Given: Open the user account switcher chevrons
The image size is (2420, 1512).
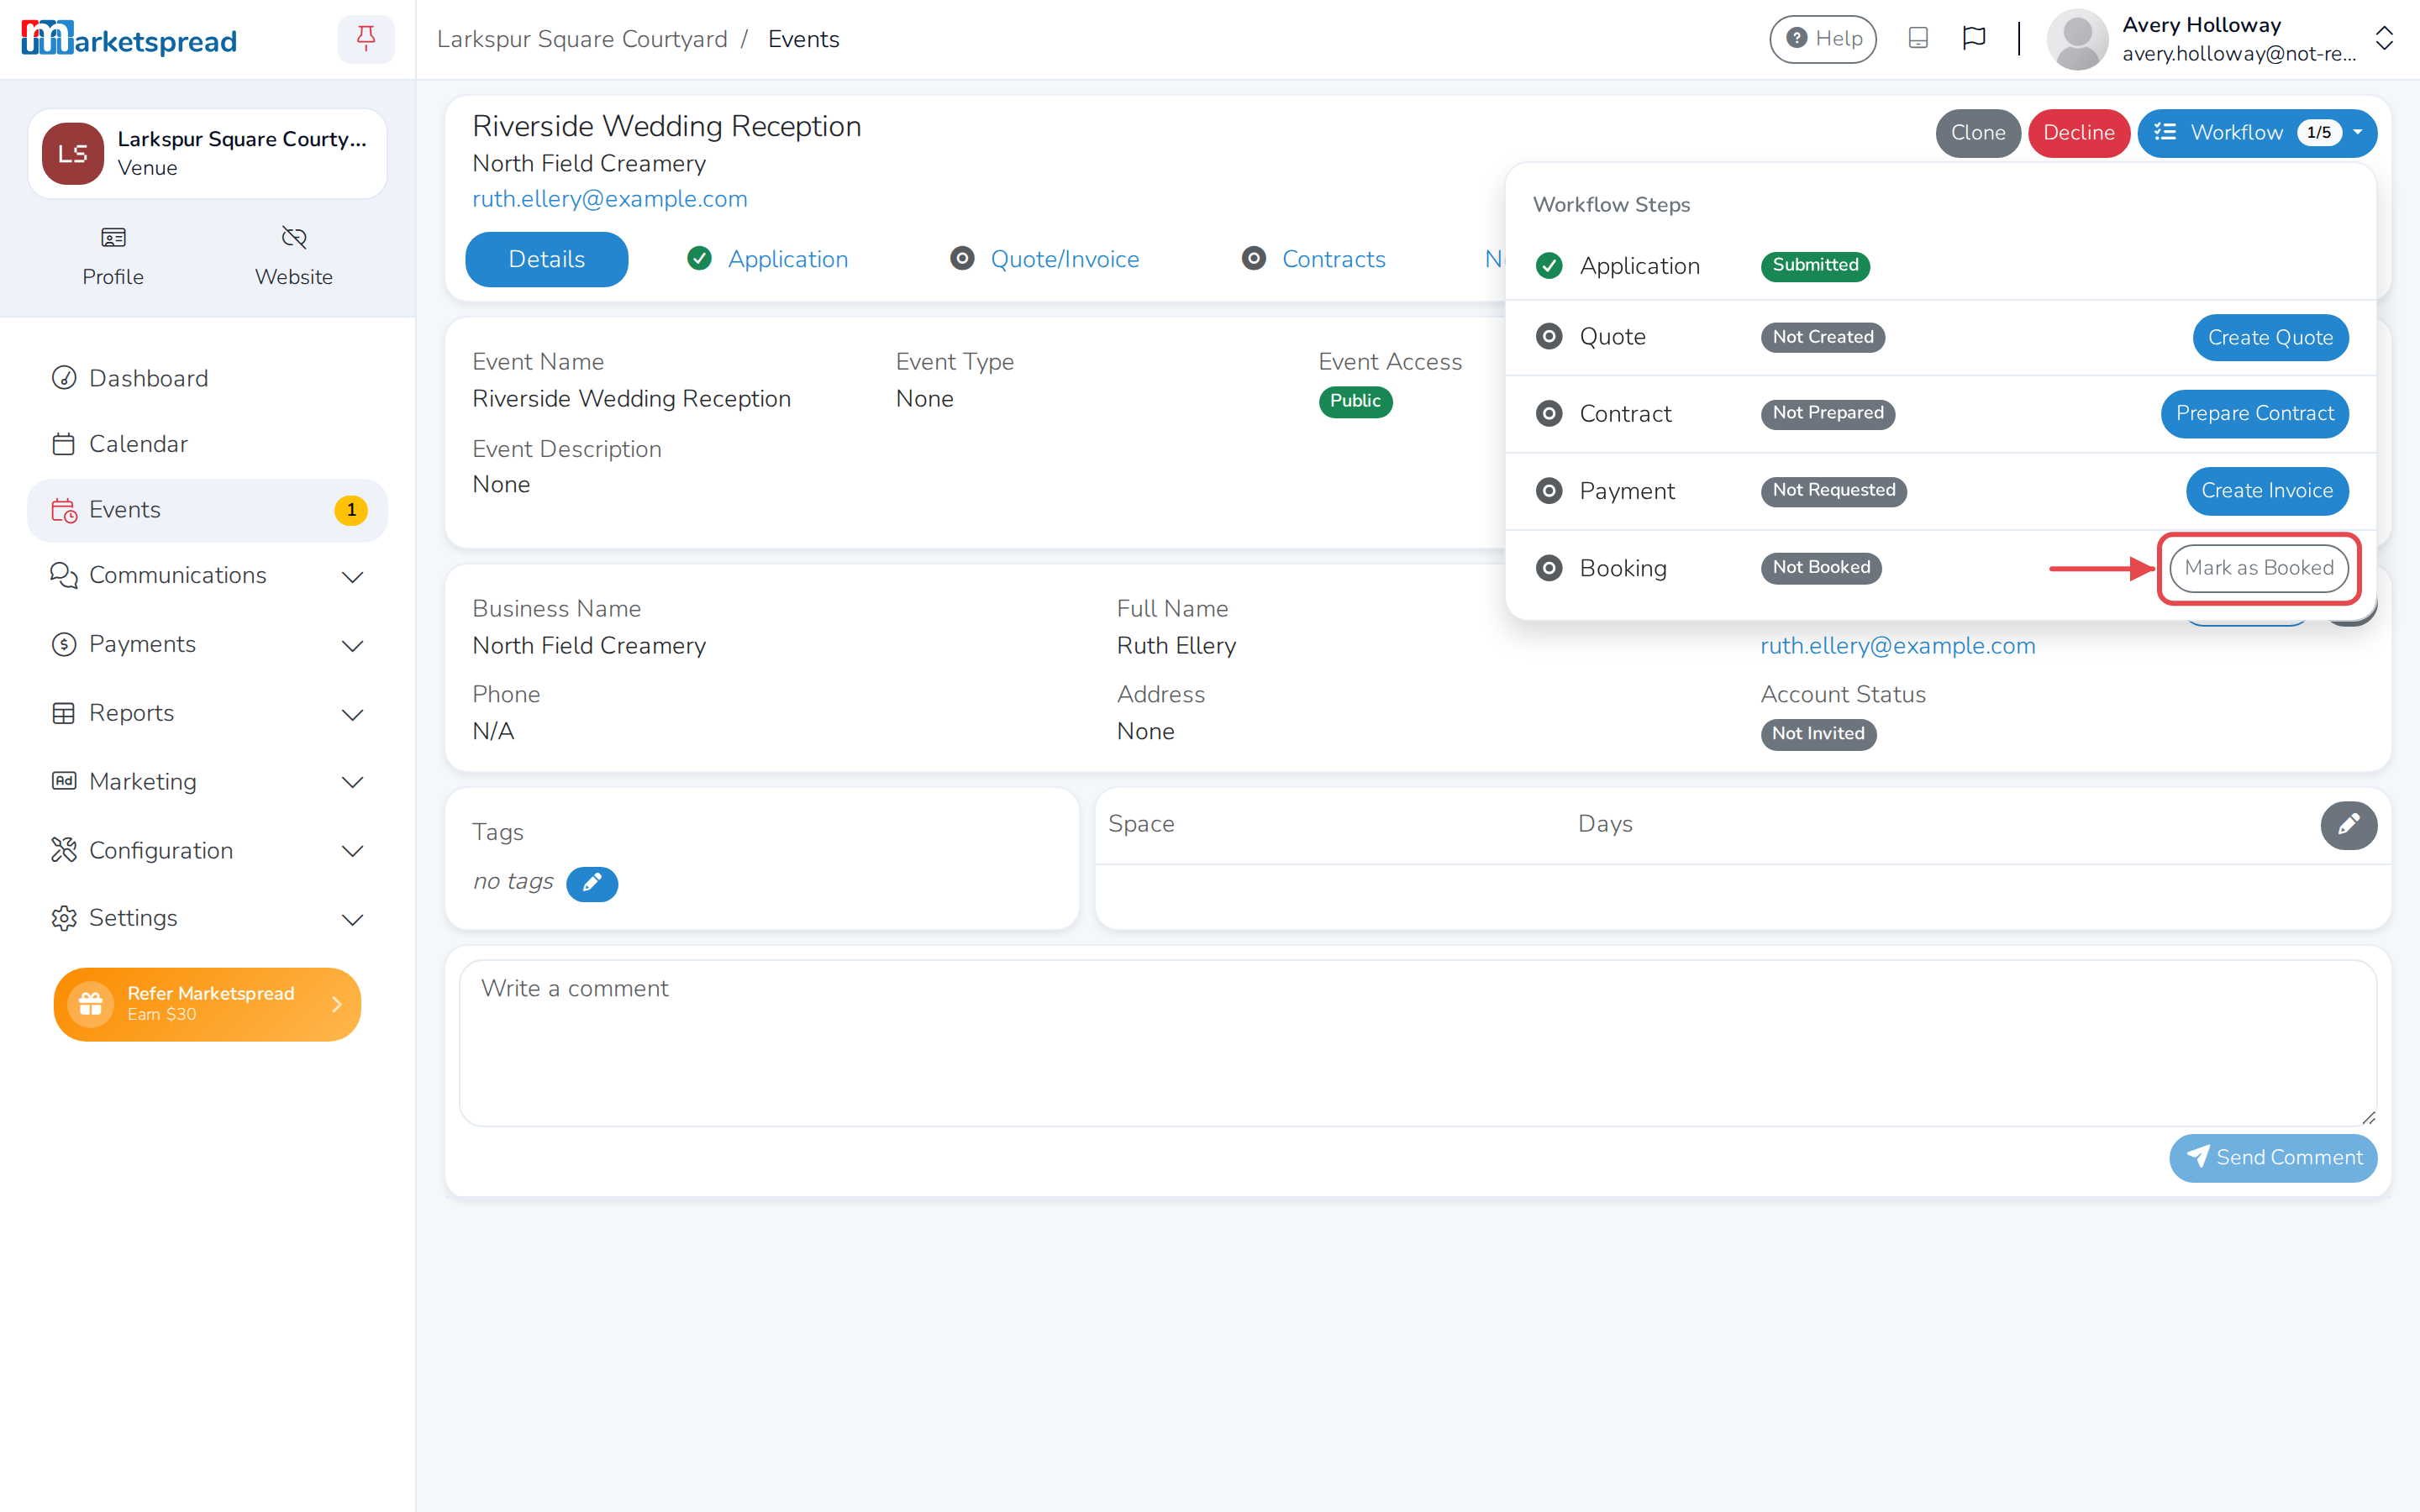Looking at the screenshot, I should (2384, 39).
